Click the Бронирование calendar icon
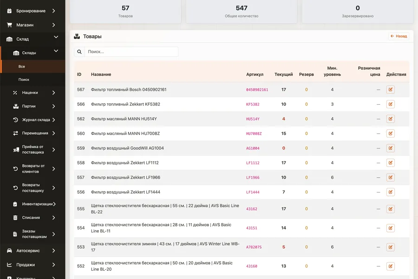Image resolution: width=418 pixels, height=279 pixels. point(9,11)
